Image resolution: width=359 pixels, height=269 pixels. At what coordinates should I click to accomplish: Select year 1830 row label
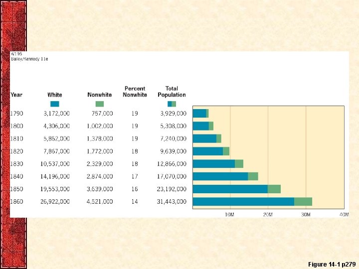tap(16, 164)
